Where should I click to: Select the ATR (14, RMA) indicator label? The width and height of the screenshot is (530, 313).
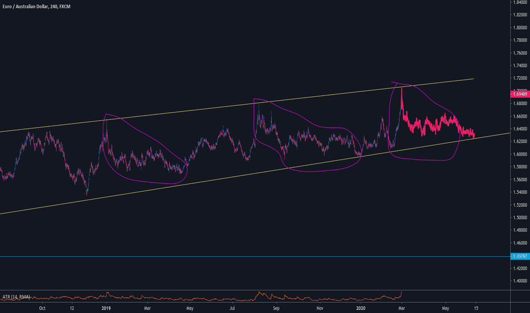point(16,297)
